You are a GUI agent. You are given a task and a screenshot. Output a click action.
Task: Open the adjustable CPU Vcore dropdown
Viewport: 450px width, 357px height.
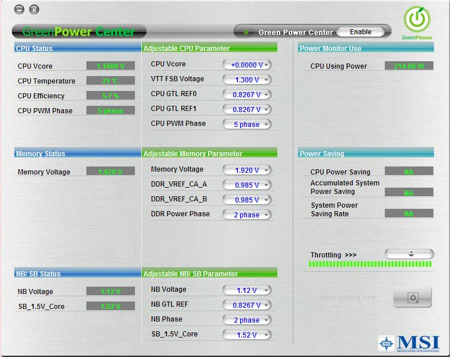[247, 65]
